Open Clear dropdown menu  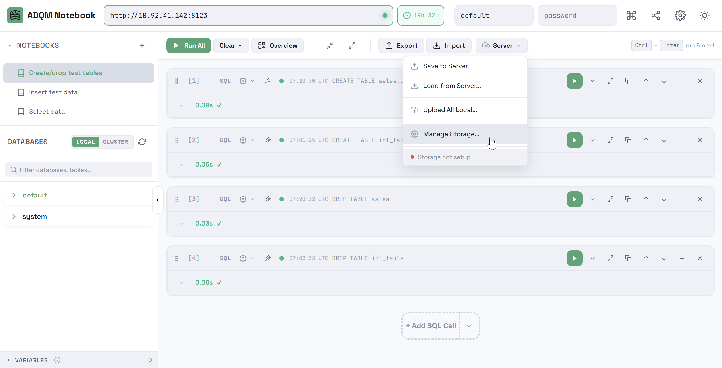click(231, 45)
